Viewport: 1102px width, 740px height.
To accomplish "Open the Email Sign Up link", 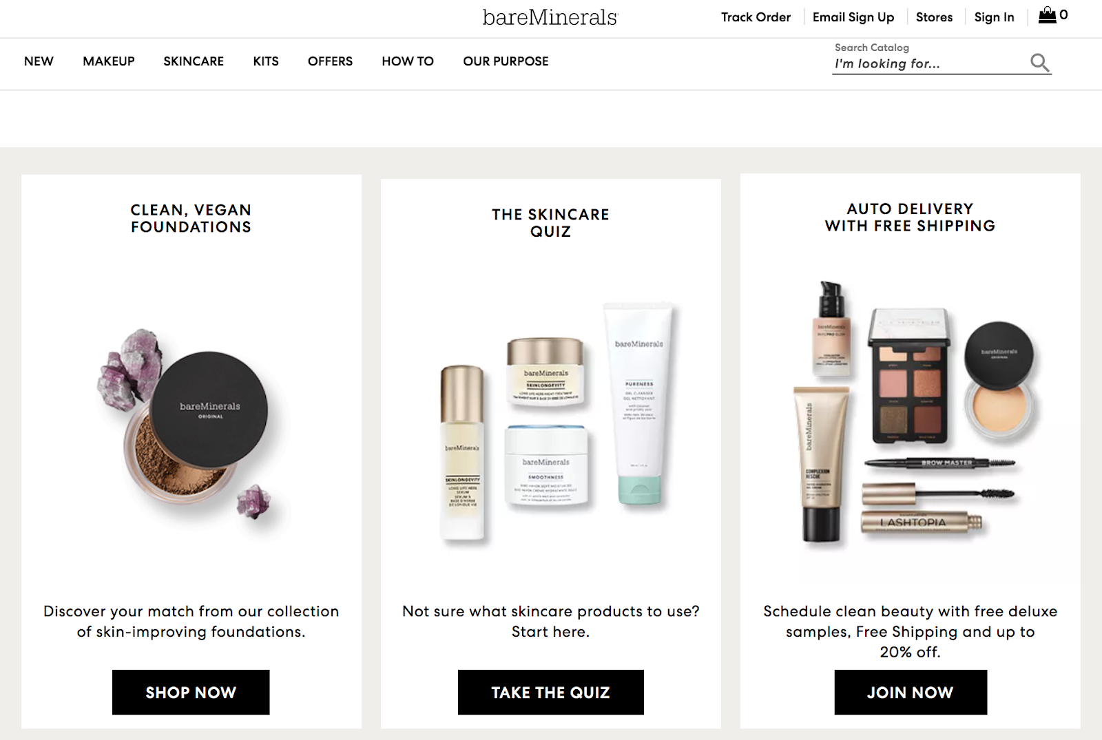I will (853, 17).
